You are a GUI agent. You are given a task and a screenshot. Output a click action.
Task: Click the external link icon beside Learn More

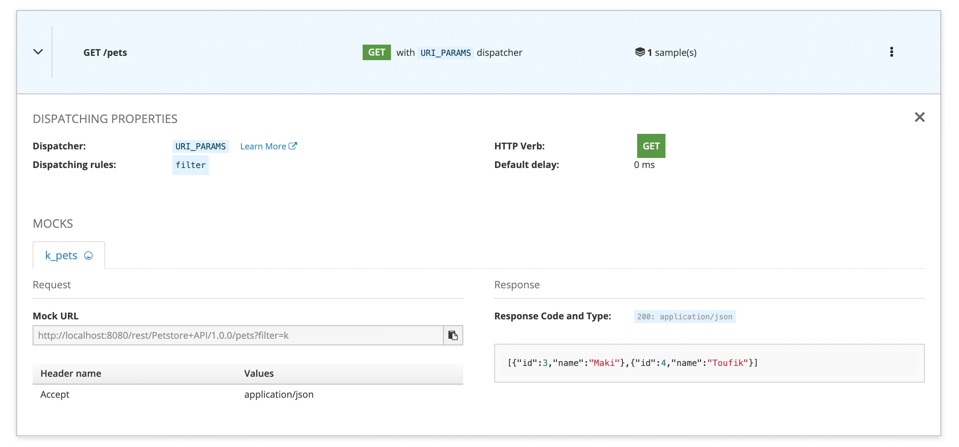pos(293,146)
